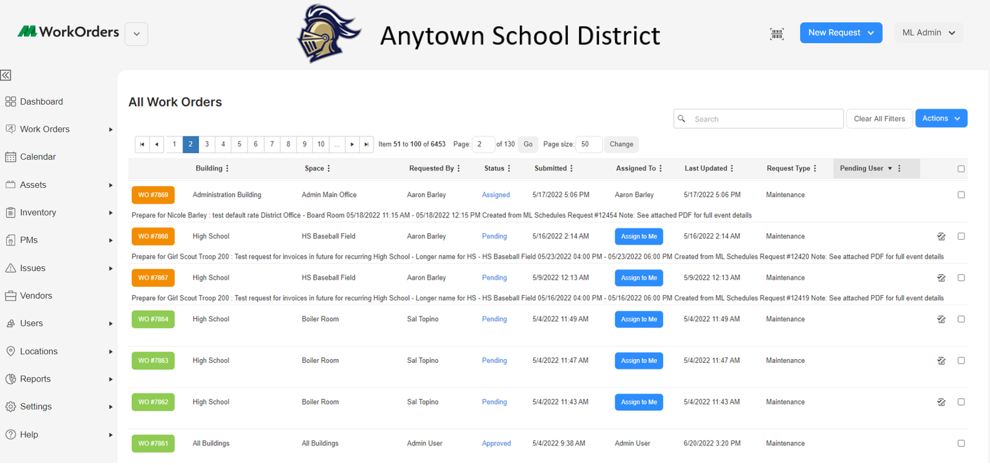
Task: Open the Actions dropdown
Action: (x=940, y=118)
